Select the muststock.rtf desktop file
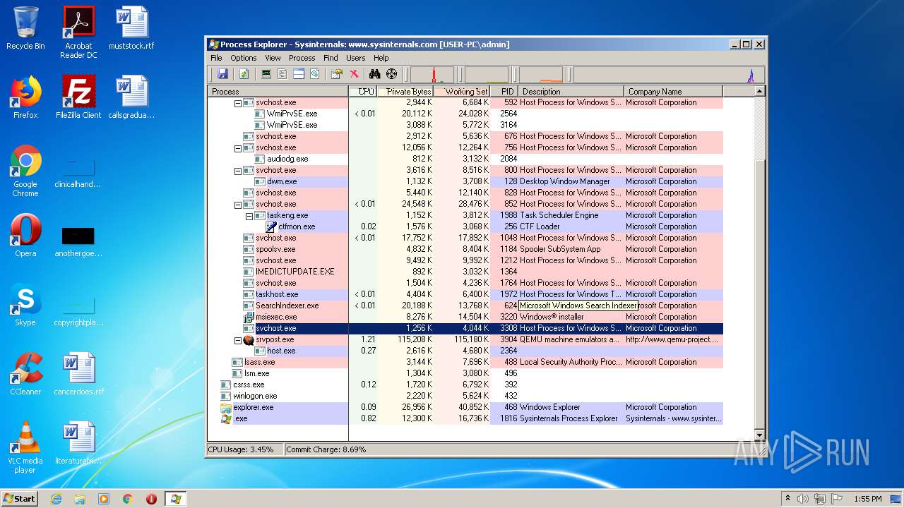 click(131, 28)
